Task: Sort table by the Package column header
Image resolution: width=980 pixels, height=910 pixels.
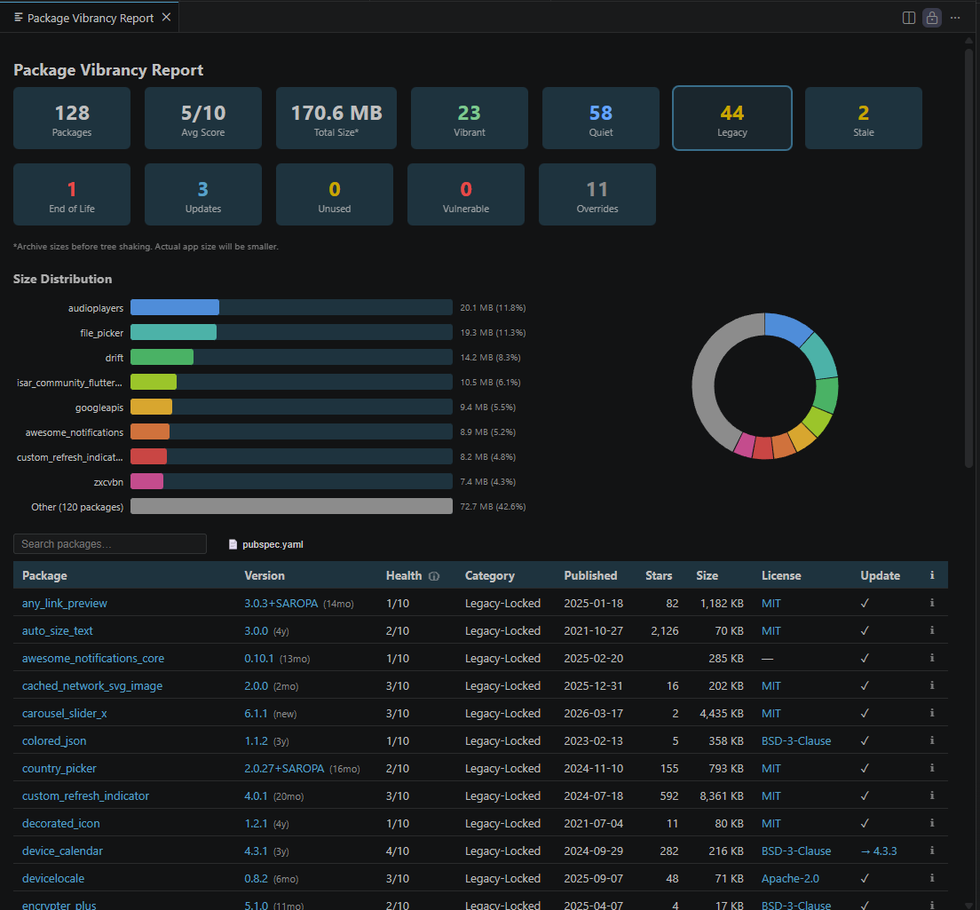Action: [44, 575]
